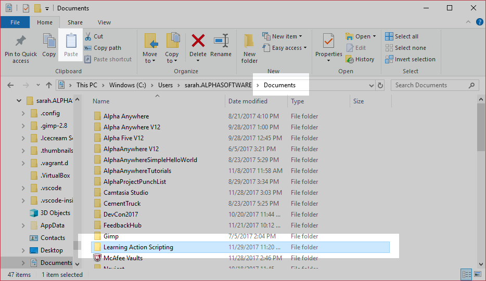Switch to the Share ribbon tab
The image size is (486, 281).
(75, 22)
